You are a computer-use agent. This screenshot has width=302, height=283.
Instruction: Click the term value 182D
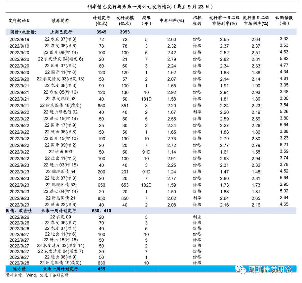click(146, 185)
